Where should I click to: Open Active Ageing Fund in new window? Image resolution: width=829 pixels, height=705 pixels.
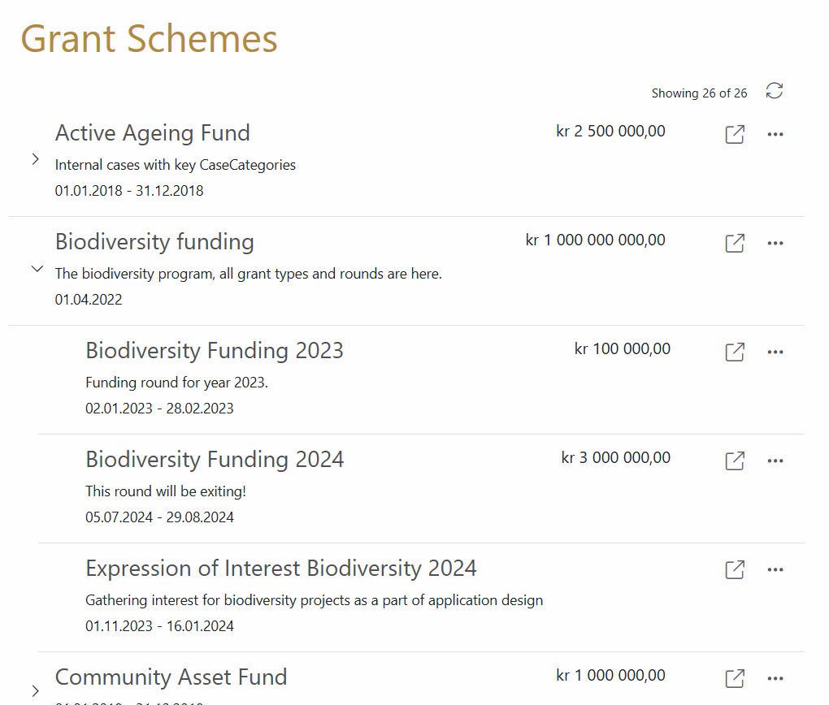[735, 134]
